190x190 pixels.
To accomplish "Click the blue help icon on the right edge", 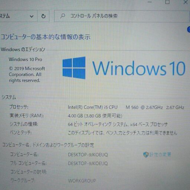I will (189, 30).
